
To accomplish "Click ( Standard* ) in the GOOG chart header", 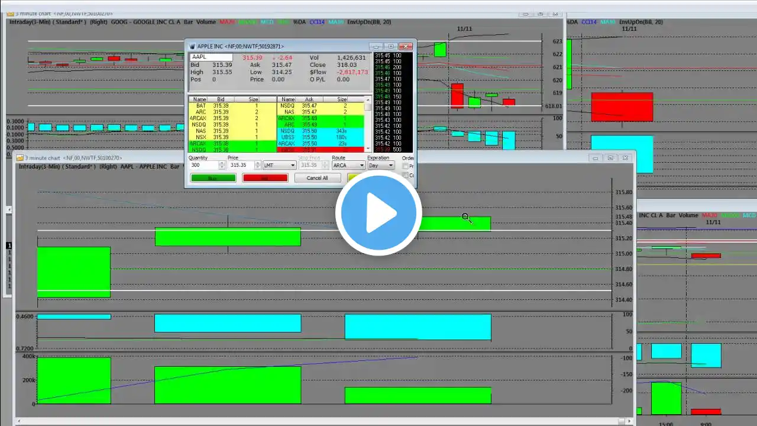I will (69, 22).
